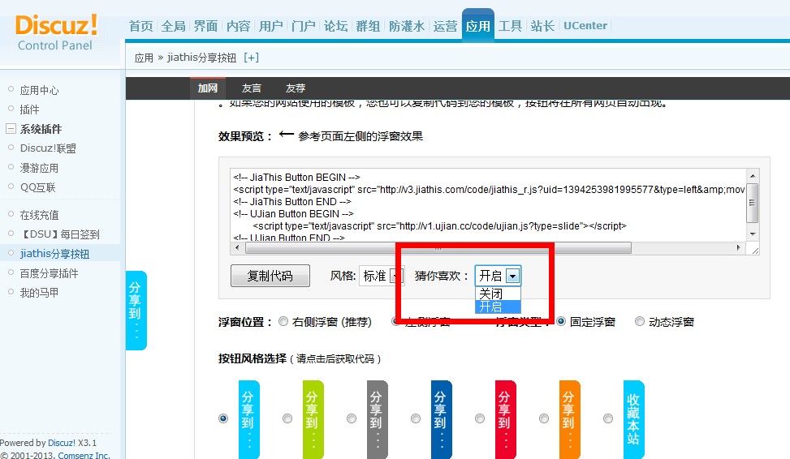This screenshot has width=790, height=459.
Task: Open 应用中心 in the sidebar
Action: click(39, 90)
